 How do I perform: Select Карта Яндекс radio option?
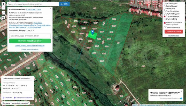point(165,4)
